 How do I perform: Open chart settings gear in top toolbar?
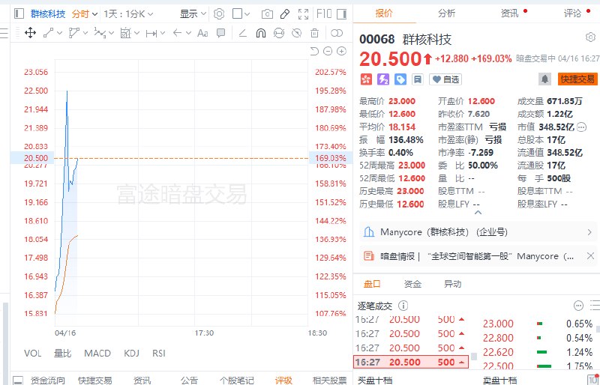[x=219, y=14]
